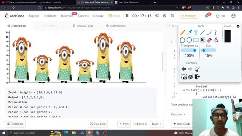The image size is (242, 136).
Task: Open the Explore nav link
Action: [34, 16]
